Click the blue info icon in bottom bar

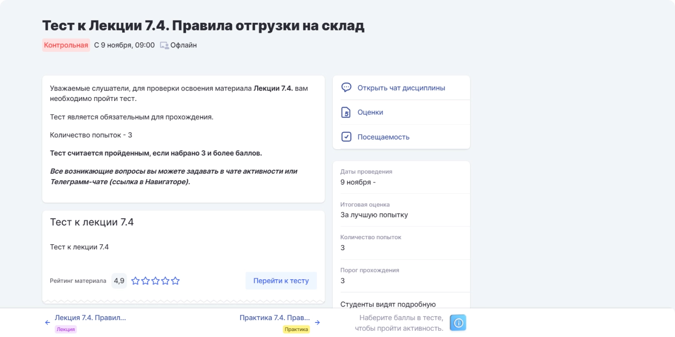click(458, 323)
